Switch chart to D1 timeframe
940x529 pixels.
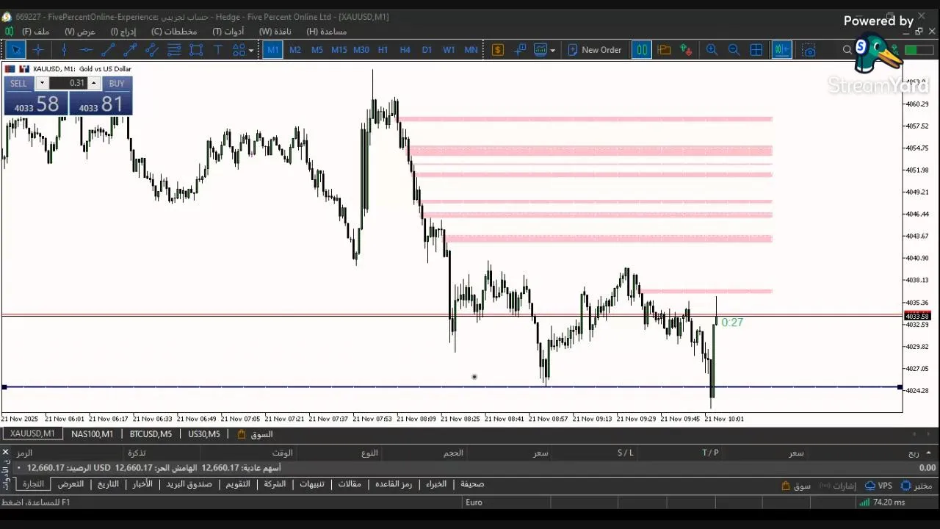coord(427,50)
